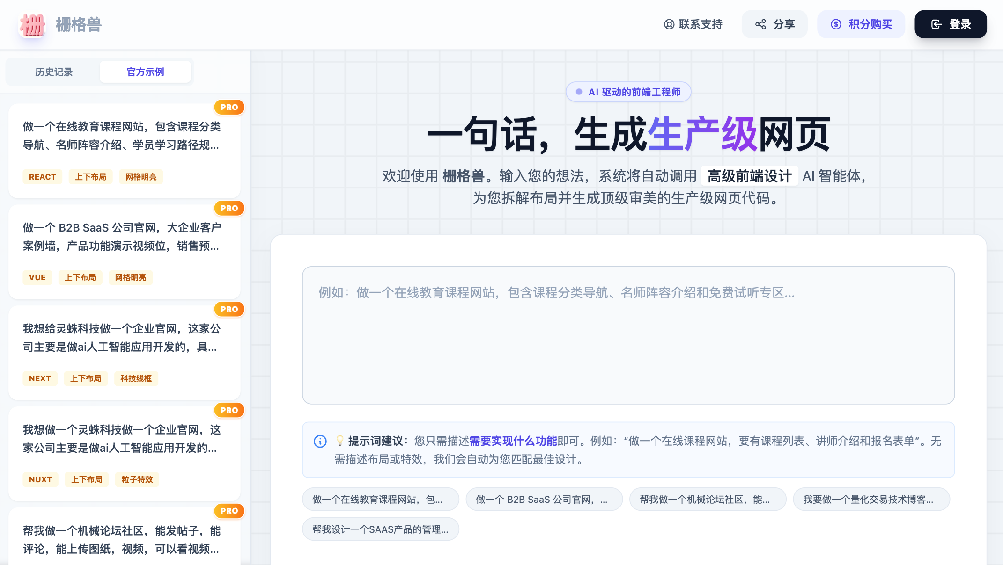This screenshot has height=565, width=1003.
Task: Click the 登录 button
Action: coord(951,24)
